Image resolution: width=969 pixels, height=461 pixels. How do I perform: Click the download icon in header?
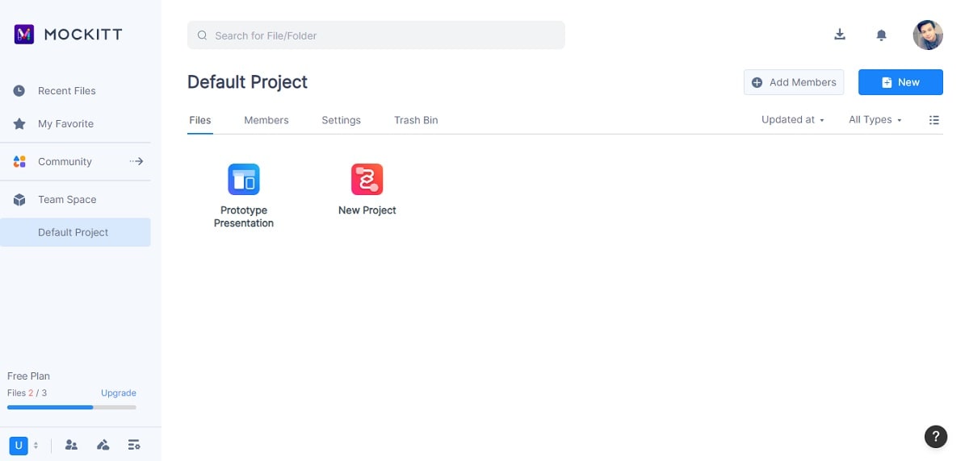pos(840,35)
